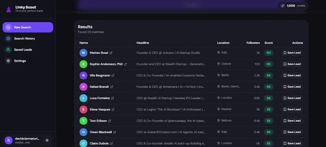Click the Results heading
326x147 pixels.
point(85,27)
